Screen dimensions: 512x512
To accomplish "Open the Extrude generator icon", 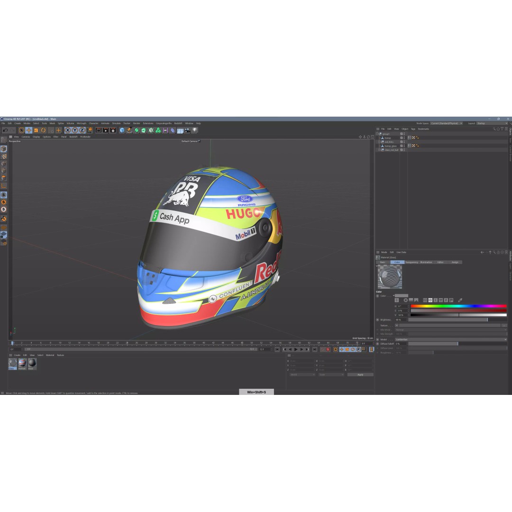I will coord(144,130).
